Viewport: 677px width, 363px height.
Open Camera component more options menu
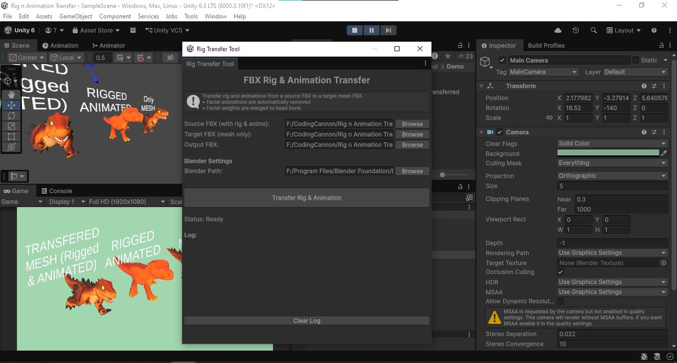[x=663, y=132]
